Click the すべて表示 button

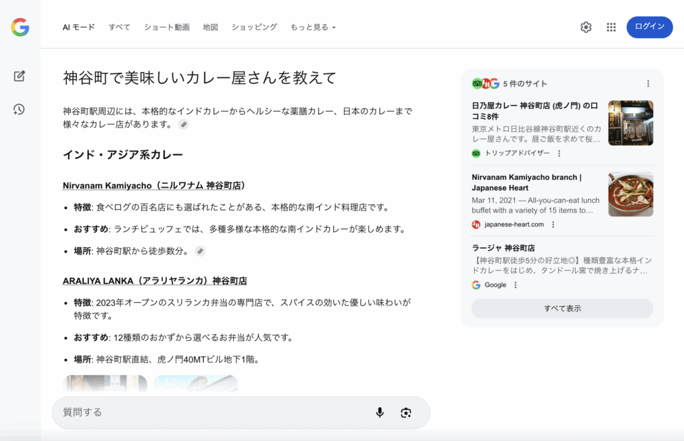pyautogui.click(x=562, y=308)
